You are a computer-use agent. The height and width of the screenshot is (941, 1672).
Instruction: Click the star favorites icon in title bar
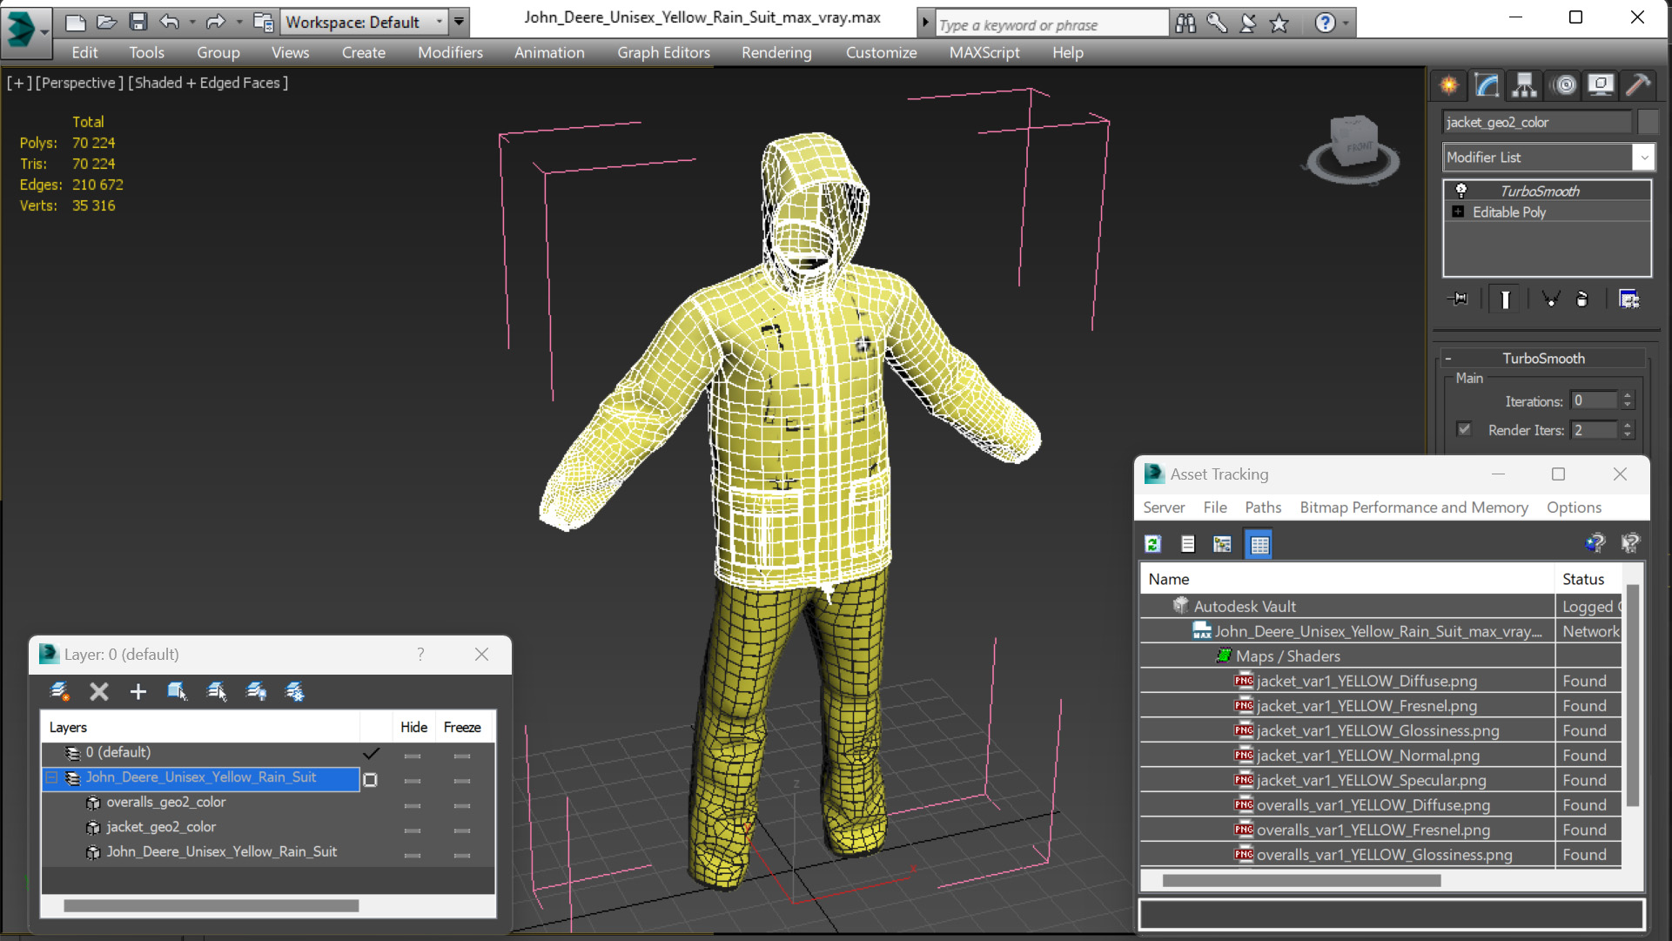click(x=1279, y=24)
